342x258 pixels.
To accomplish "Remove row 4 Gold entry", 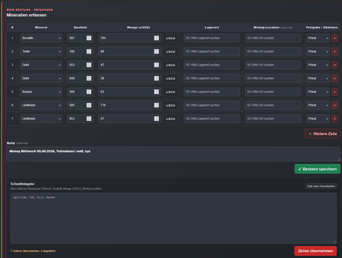I will point(335,78).
